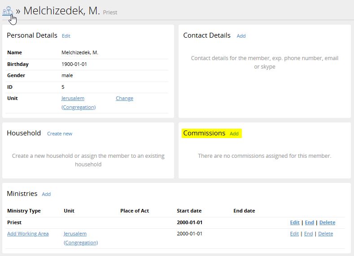Edit the Priest ministry row

pos(294,222)
